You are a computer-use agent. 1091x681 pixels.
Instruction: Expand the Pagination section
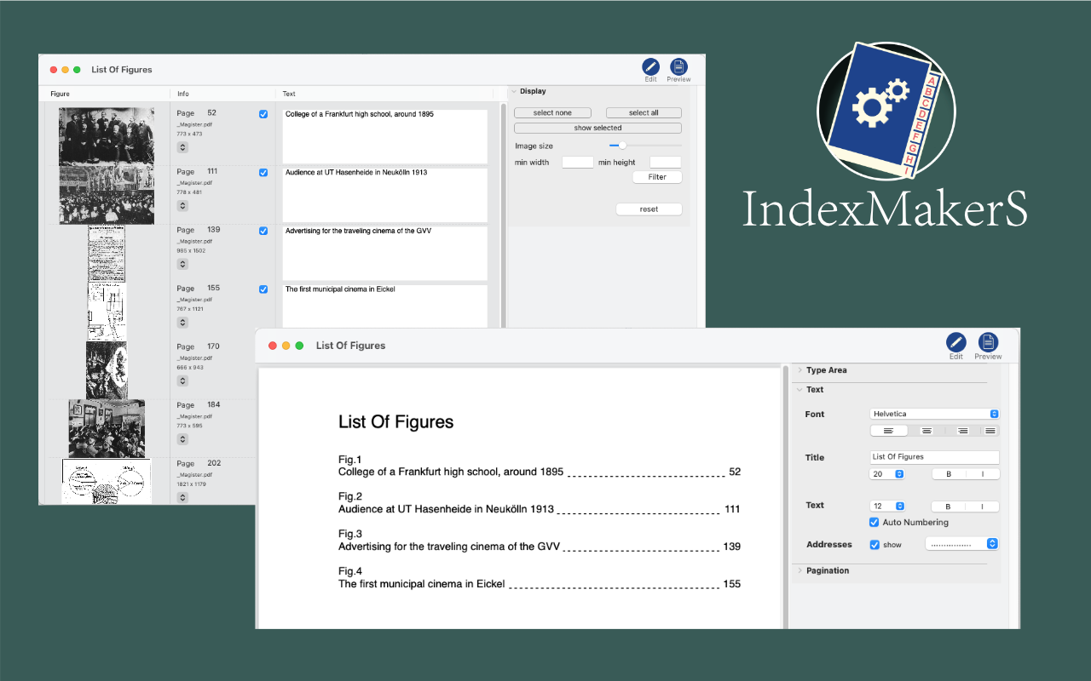[x=800, y=570]
